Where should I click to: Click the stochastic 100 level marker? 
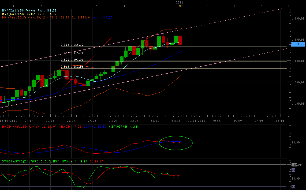[294, 165]
